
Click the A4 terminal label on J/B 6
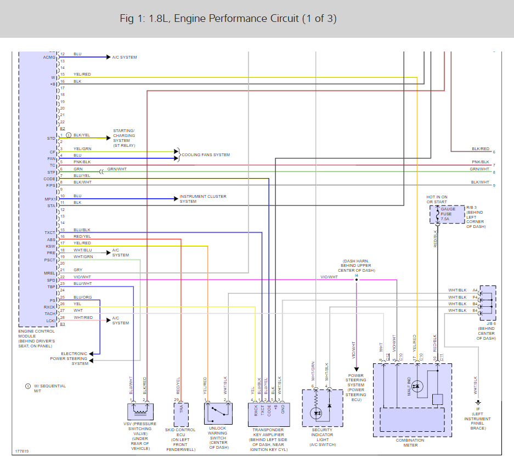coord(475,290)
